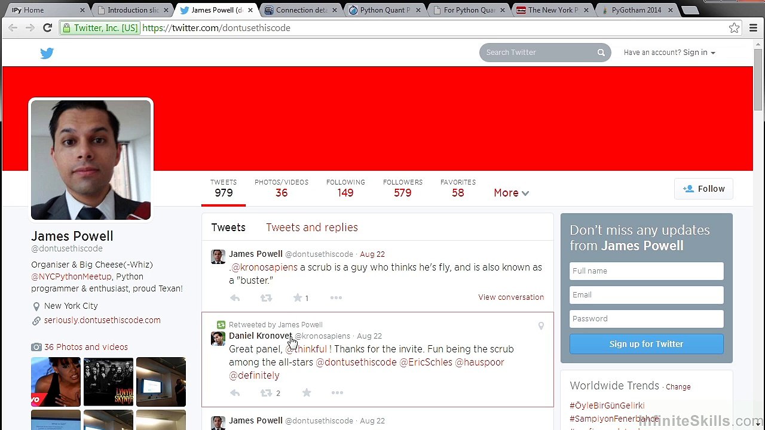Retweet Daniel Kronovet's 'Great panel' tweet
Viewport: 765px width, 430px height.
coord(266,393)
